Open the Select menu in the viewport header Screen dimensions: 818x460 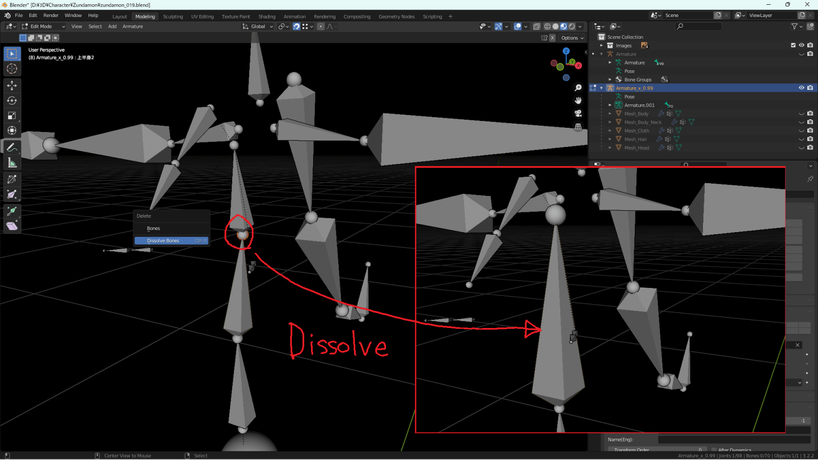pyautogui.click(x=95, y=26)
